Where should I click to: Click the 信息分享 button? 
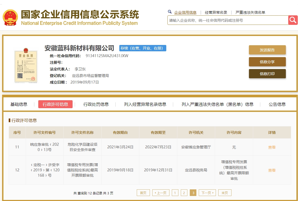(267, 62)
